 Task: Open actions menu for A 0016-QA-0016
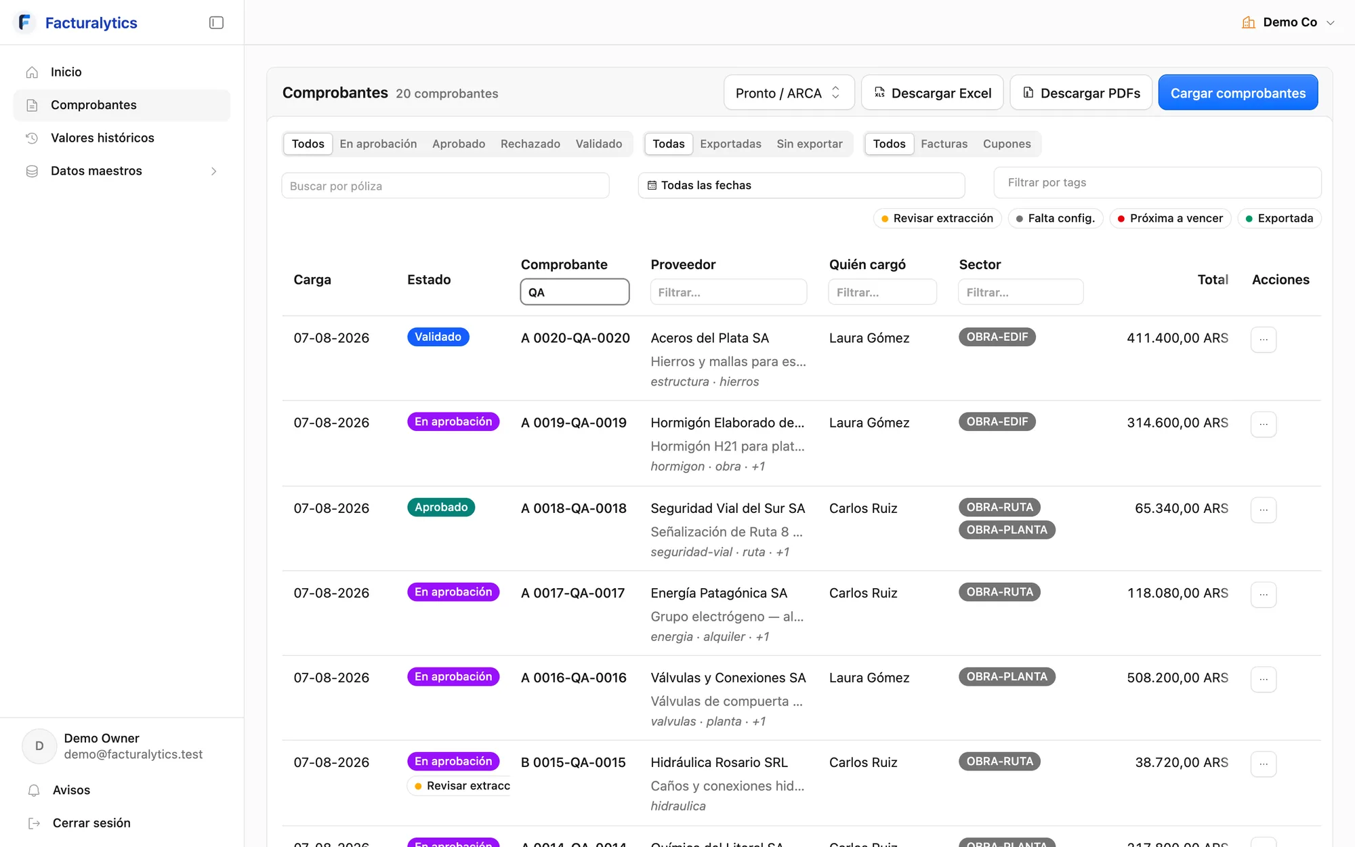[x=1264, y=679]
